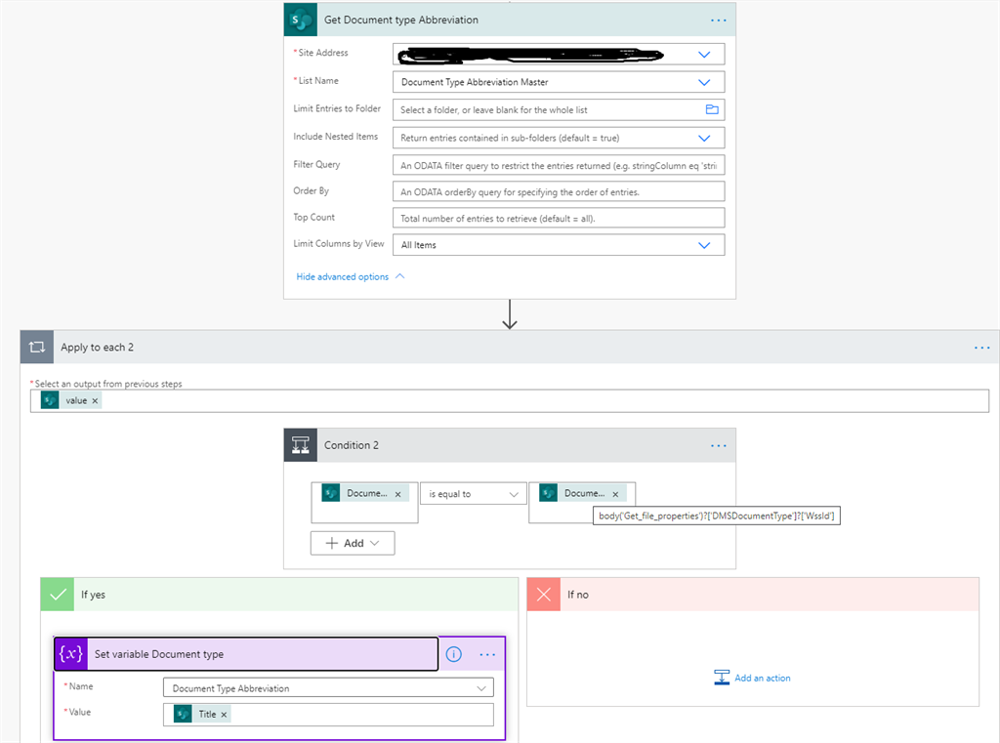Open the Limit Columns by View dropdown

click(703, 244)
